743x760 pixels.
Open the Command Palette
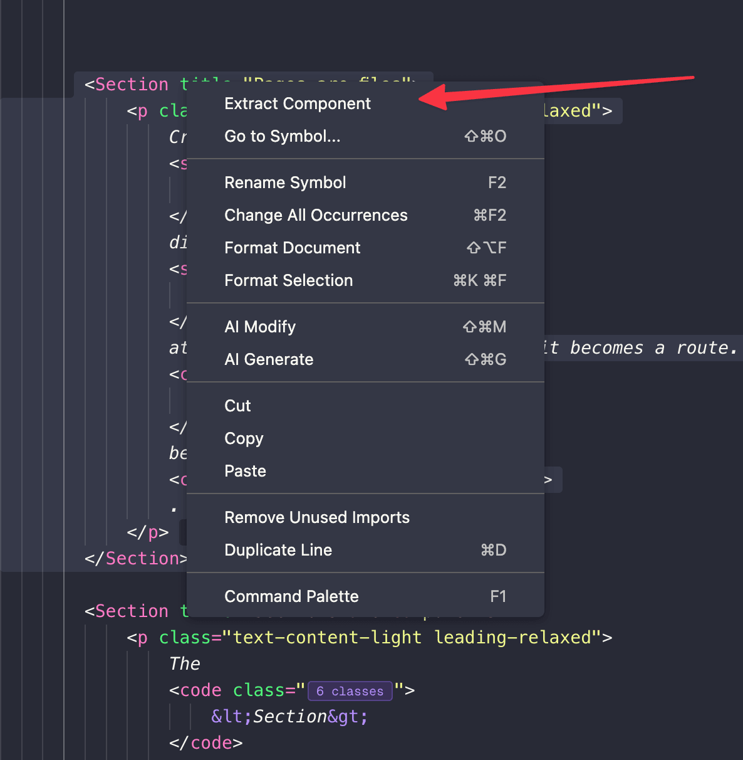coord(291,596)
